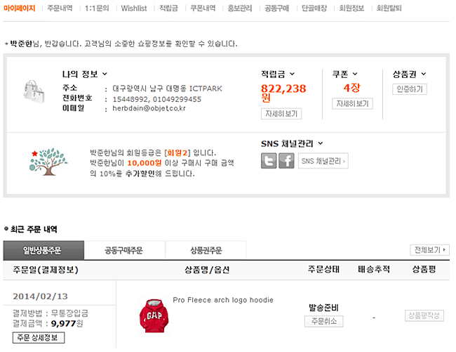Click the shopping bags profile icon

tap(34, 91)
